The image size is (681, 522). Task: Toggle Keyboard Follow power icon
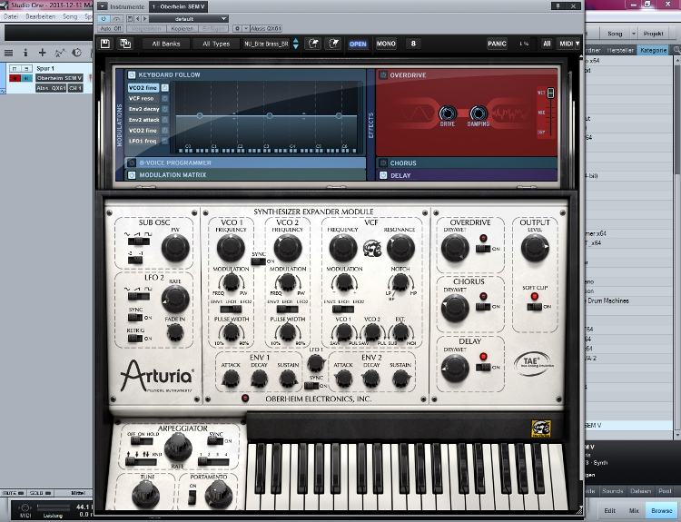[x=132, y=74]
